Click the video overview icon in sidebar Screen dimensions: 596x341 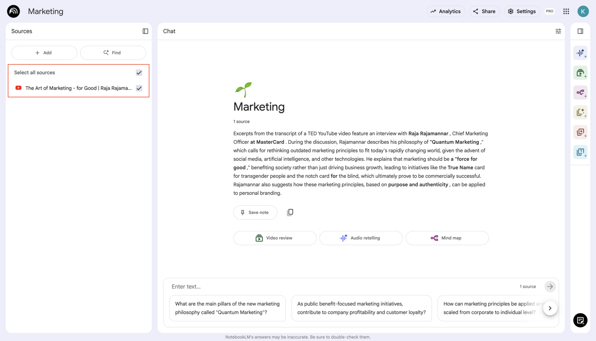[x=580, y=73]
